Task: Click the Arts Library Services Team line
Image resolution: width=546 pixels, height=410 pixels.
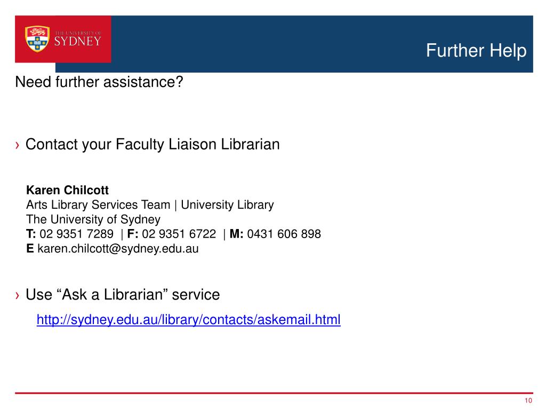Action: click(x=98, y=204)
